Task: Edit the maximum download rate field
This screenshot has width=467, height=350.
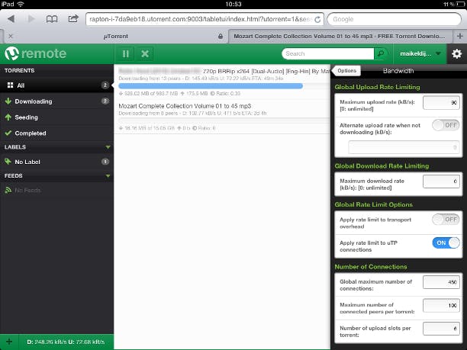Action: click(x=441, y=181)
